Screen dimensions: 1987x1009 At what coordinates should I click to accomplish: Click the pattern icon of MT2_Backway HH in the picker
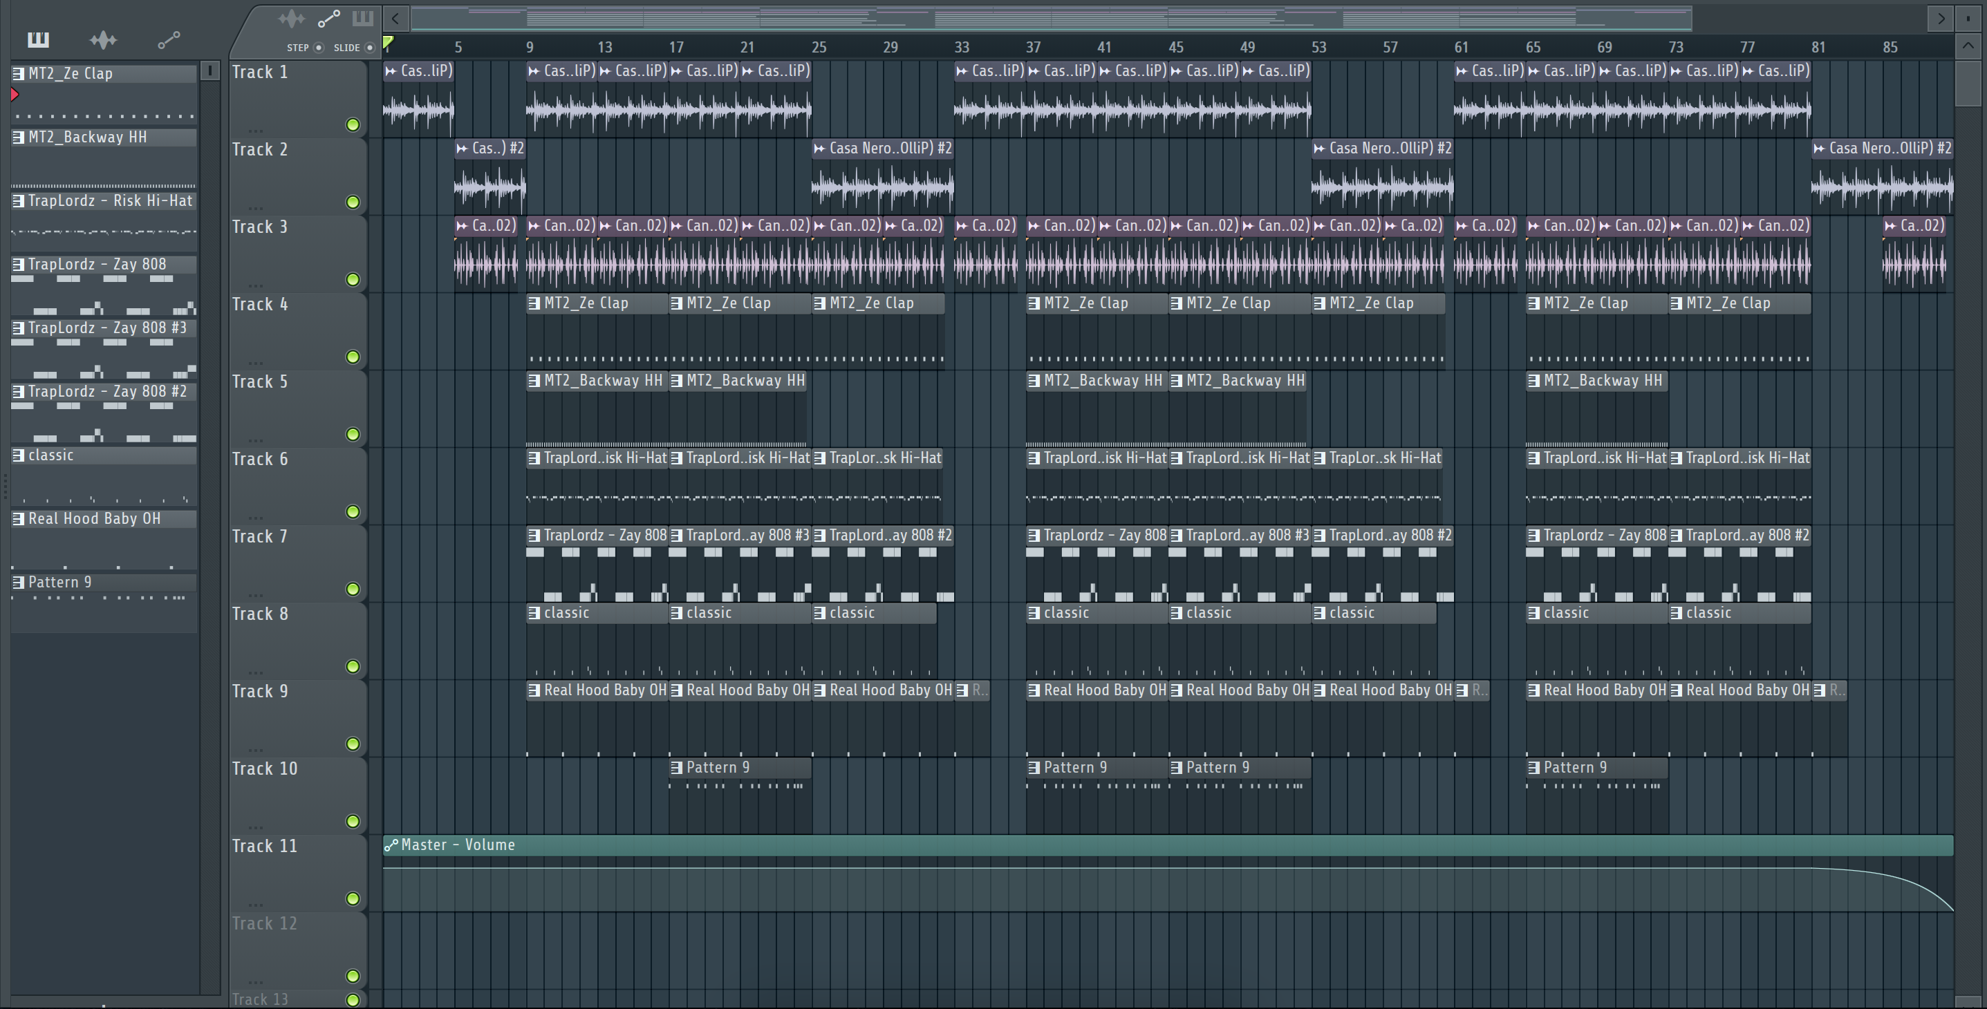(19, 138)
